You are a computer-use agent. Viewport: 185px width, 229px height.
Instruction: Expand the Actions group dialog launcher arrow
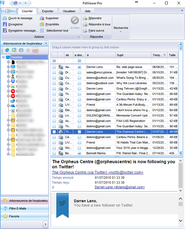(x=79, y=37)
